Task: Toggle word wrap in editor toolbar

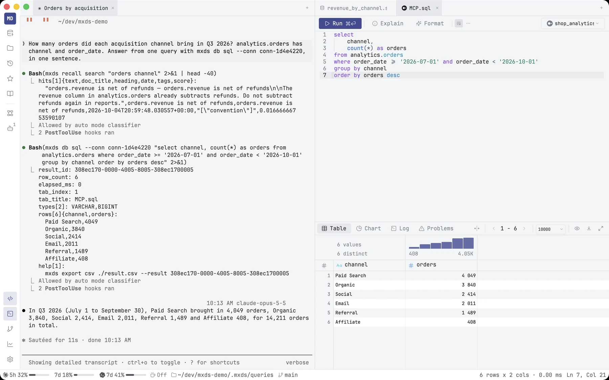Action: (459, 23)
